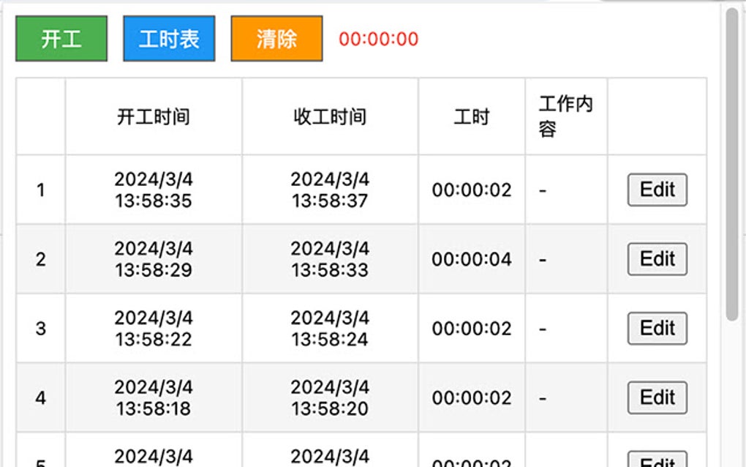Select the 收工时间 column header
The width and height of the screenshot is (746, 467).
[330, 117]
